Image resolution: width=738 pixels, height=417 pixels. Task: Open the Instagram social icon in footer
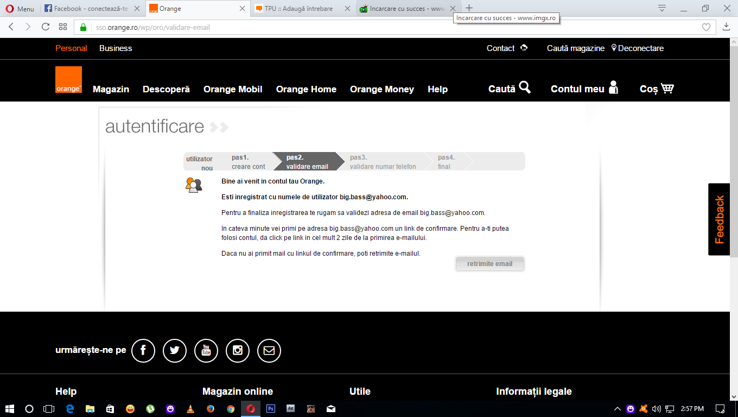pyautogui.click(x=237, y=350)
